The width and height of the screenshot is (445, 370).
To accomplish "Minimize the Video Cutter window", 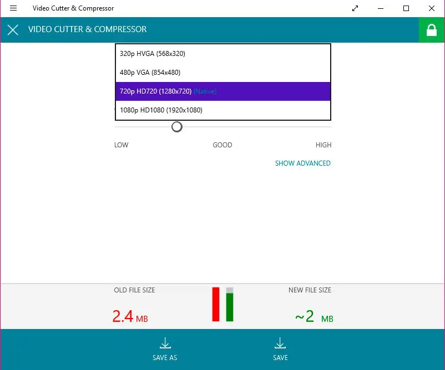I will 381,8.
